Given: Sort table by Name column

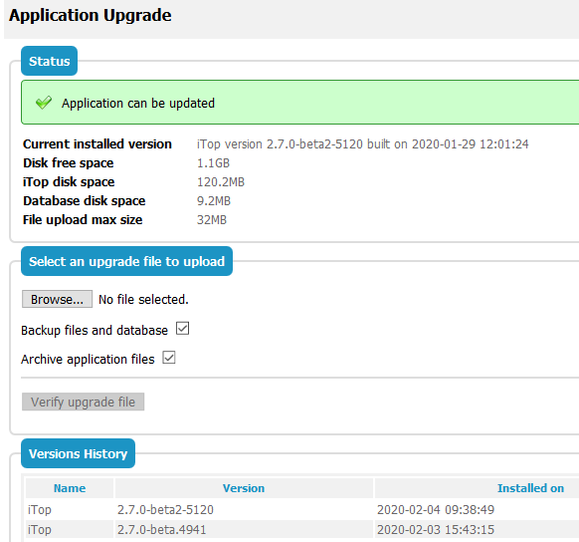Looking at the screenshot, I should click(70, 488).
